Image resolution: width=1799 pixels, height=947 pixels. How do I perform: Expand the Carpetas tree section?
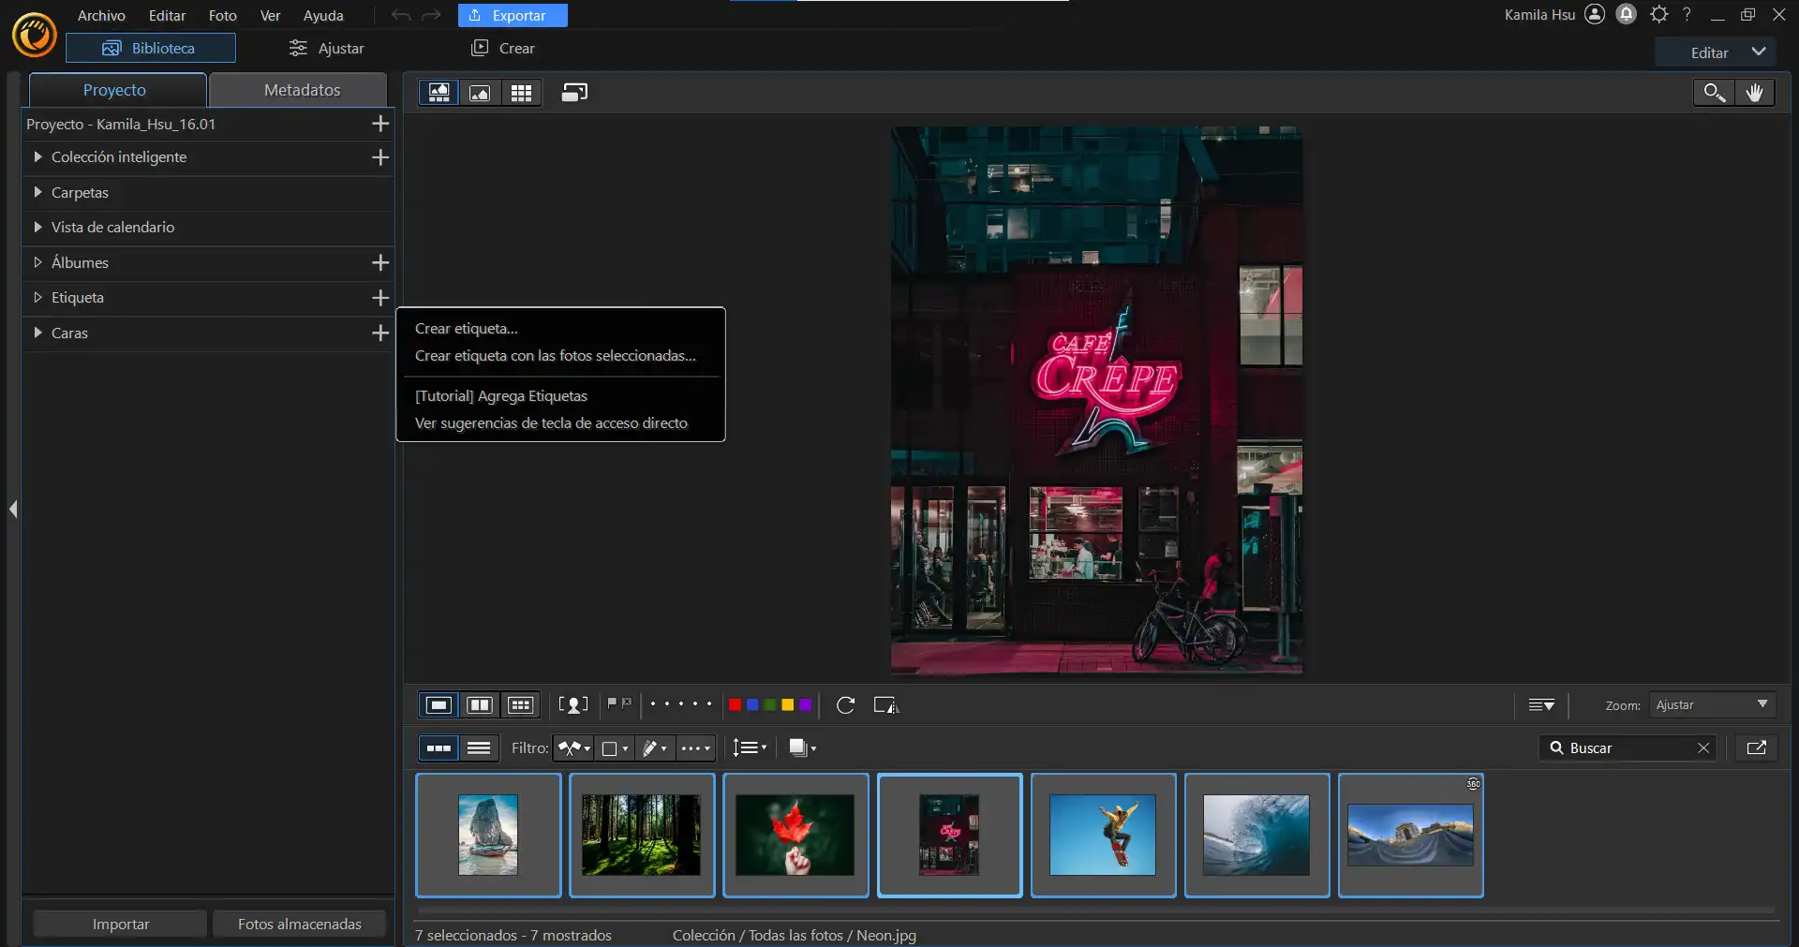pyautogui.click(x=37, y=193)
